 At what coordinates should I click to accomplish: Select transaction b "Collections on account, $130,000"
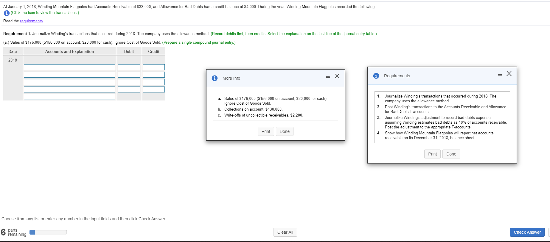tap(253, 109)
